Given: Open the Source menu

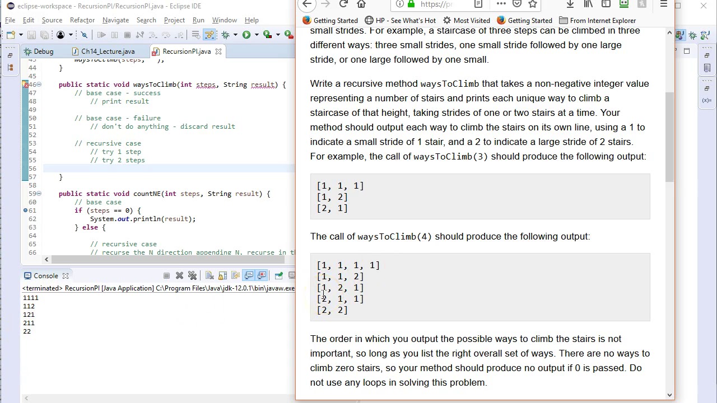Looking at the screenshot, I should point(52,20).
